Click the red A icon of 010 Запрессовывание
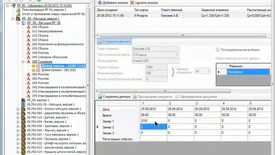This screenshot has height=155, width=275. pyautogui.click(x=28, y=31)
